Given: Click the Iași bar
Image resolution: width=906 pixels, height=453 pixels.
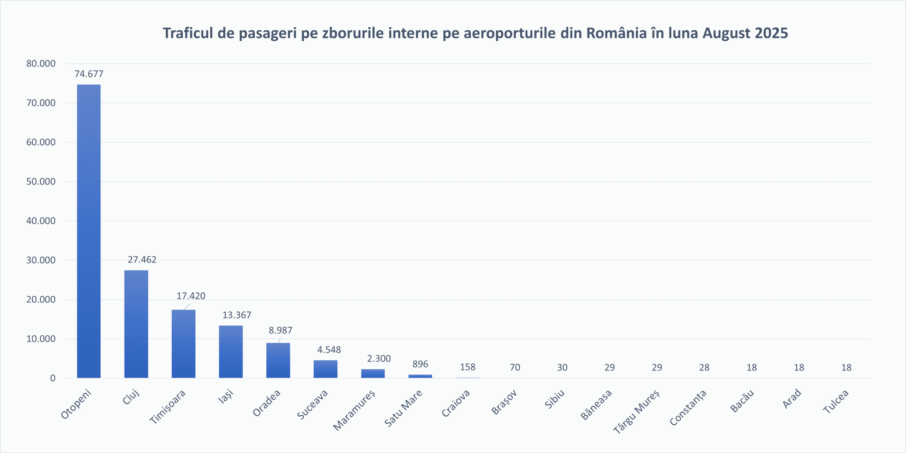Looking at the screenshot, I should (231, 352).
